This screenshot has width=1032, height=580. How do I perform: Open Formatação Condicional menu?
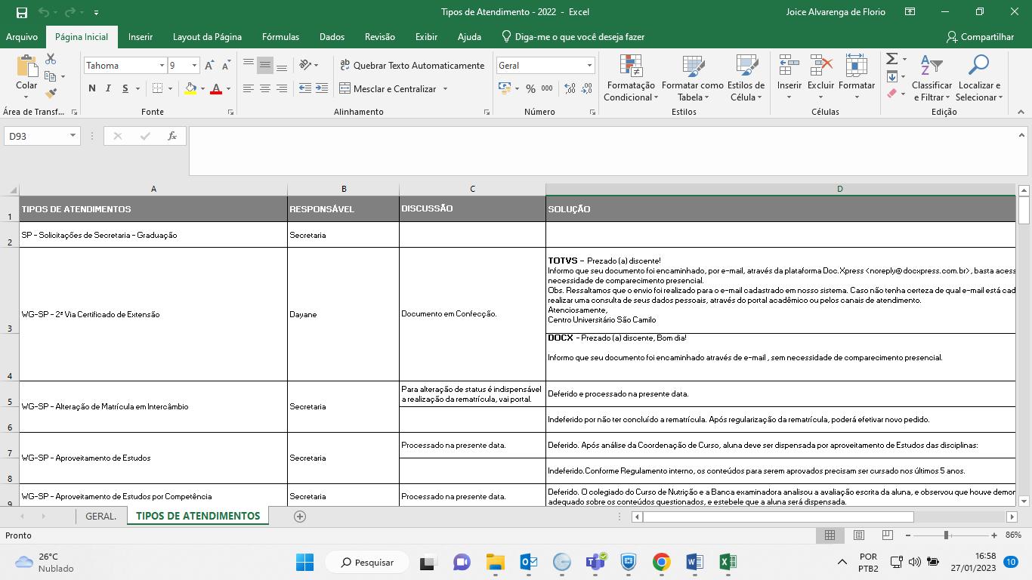631,79
